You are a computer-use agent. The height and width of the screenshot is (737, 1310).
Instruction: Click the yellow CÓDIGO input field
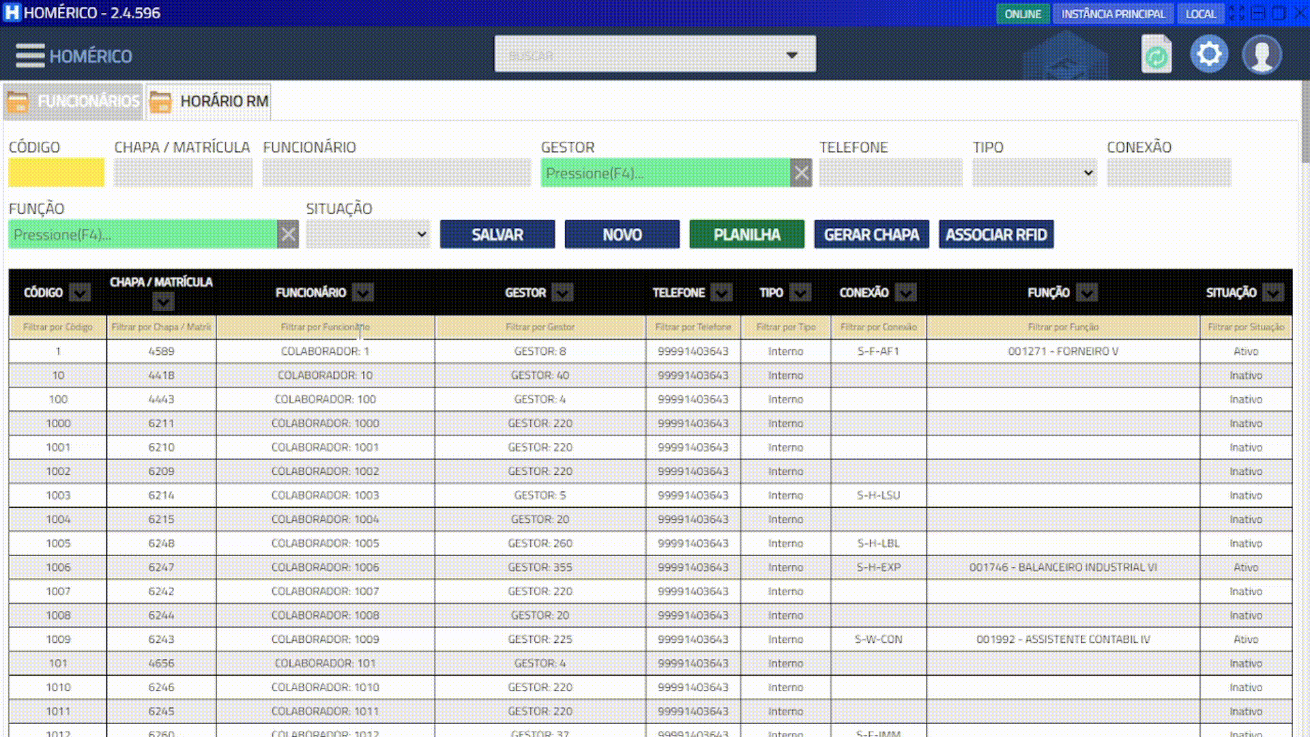tap(57, 173)
